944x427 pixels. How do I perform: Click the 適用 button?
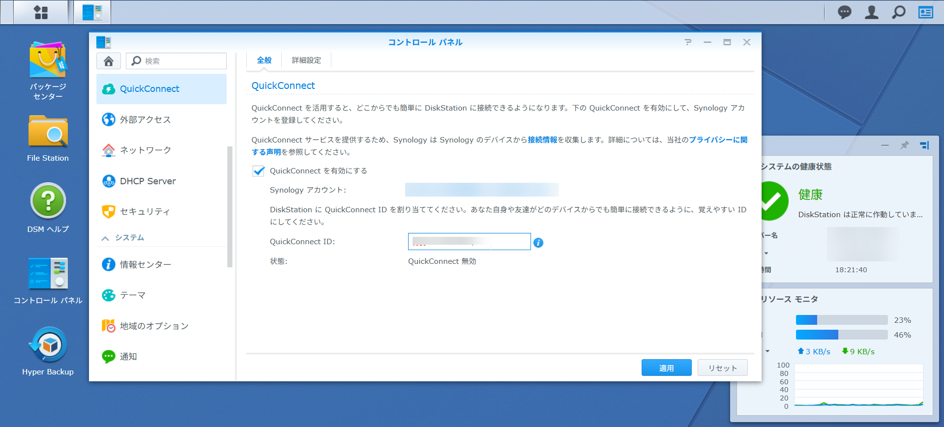coord(666,368)
